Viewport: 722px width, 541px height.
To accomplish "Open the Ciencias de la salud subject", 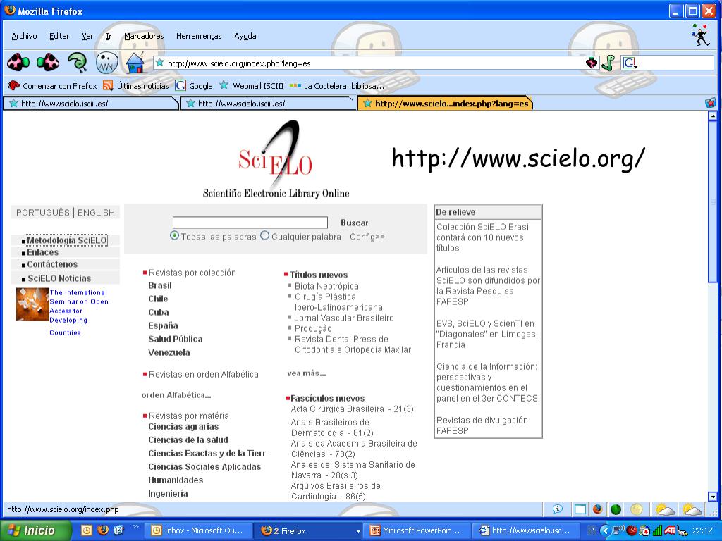I will pos(188,440).
